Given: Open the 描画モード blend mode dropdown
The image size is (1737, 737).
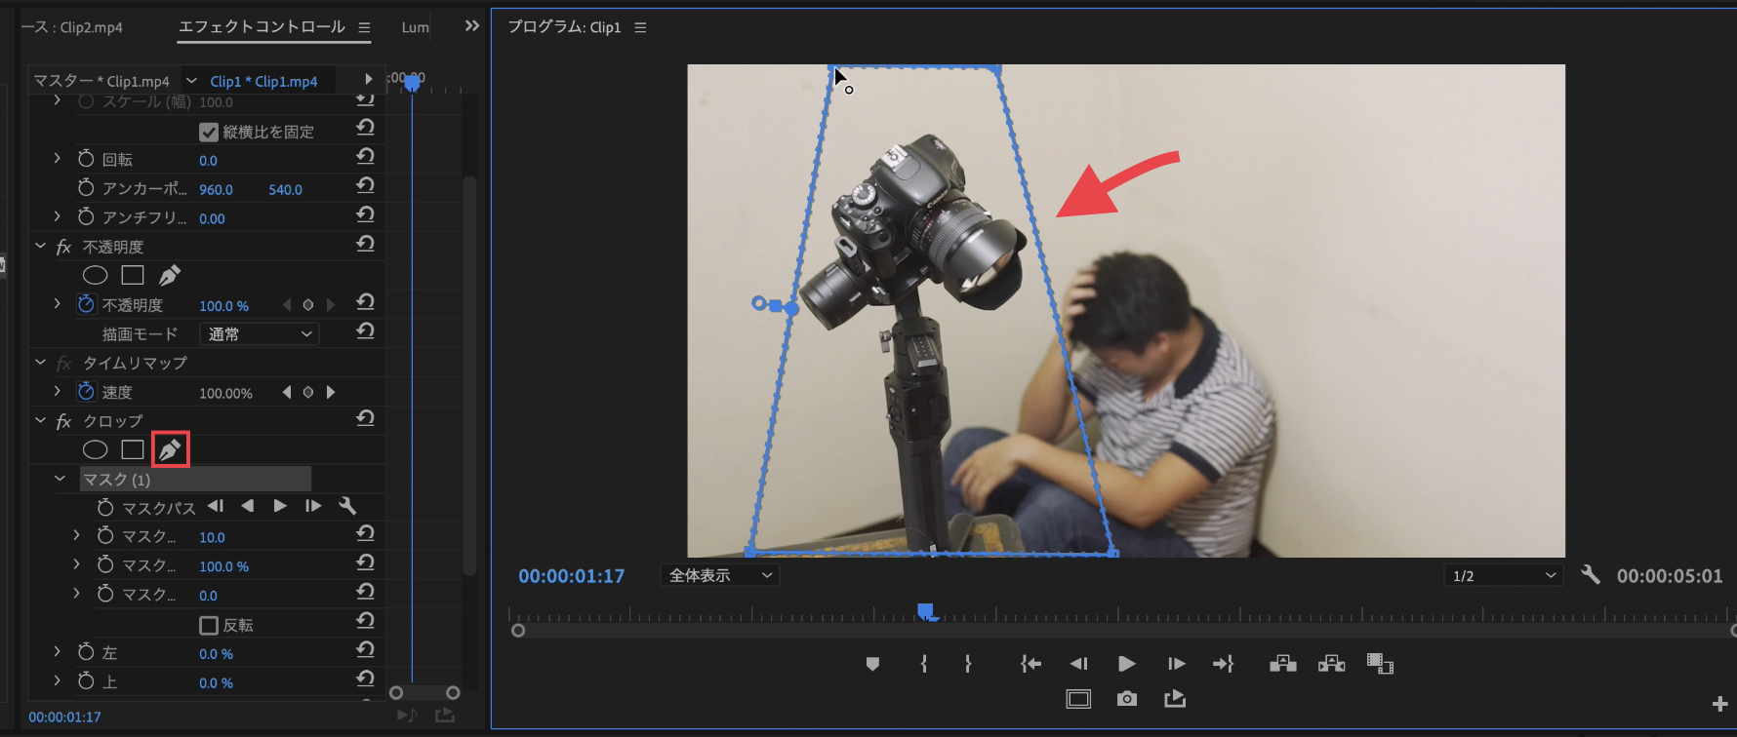Looking at the screenshot, I should tap(260, 334).
